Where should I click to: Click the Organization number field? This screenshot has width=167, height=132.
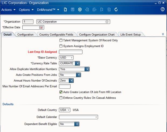coord(28,22)
